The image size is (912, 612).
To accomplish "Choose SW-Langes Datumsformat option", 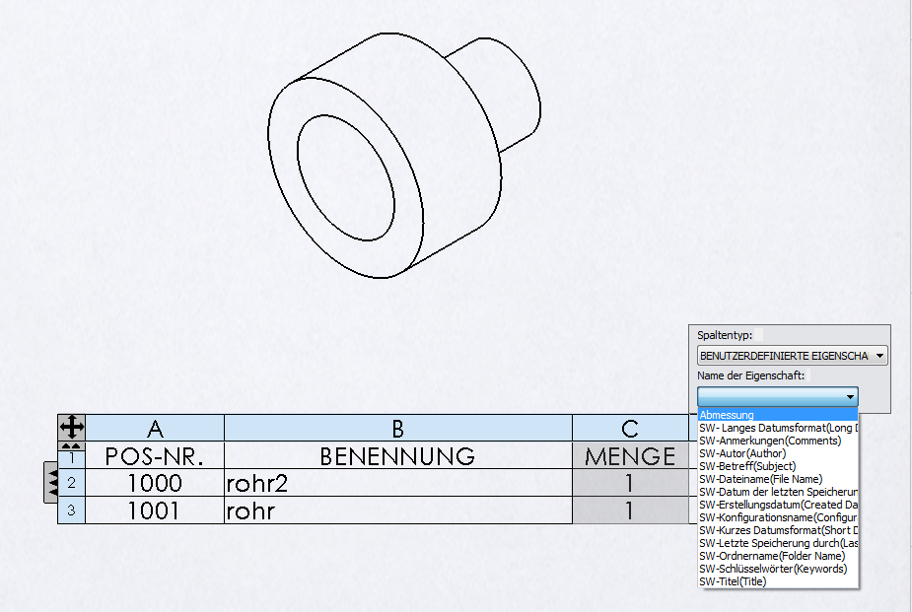I will 778,428.
